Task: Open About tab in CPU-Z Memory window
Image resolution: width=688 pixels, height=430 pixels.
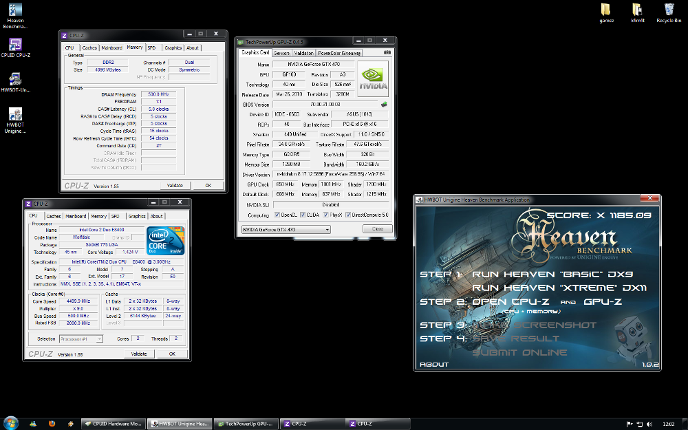Action: pos(193,48)
